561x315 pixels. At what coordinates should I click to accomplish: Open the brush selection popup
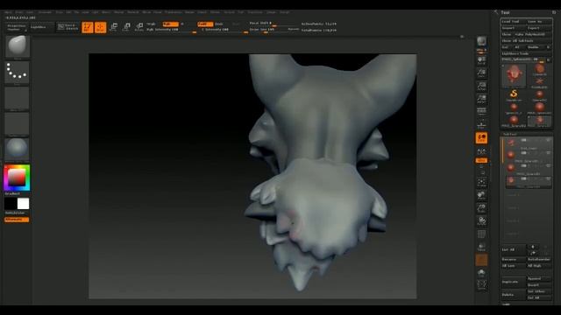[17, 46]
